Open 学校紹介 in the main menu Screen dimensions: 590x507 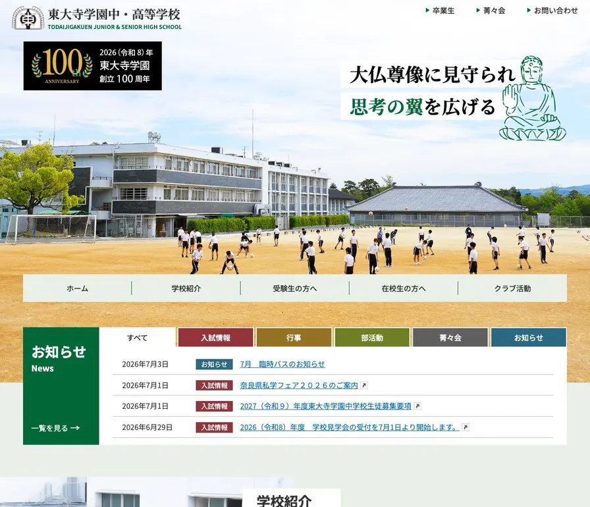click(x=186, y=288)
